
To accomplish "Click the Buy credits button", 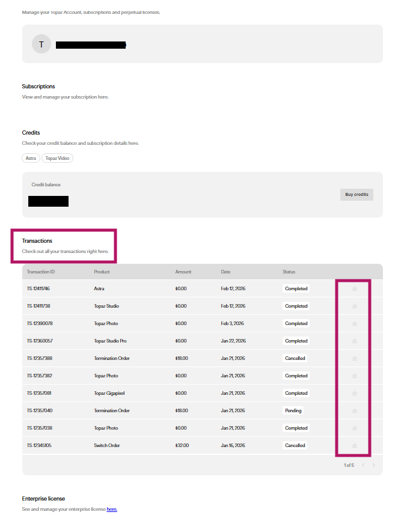I will tap(356, 195).
